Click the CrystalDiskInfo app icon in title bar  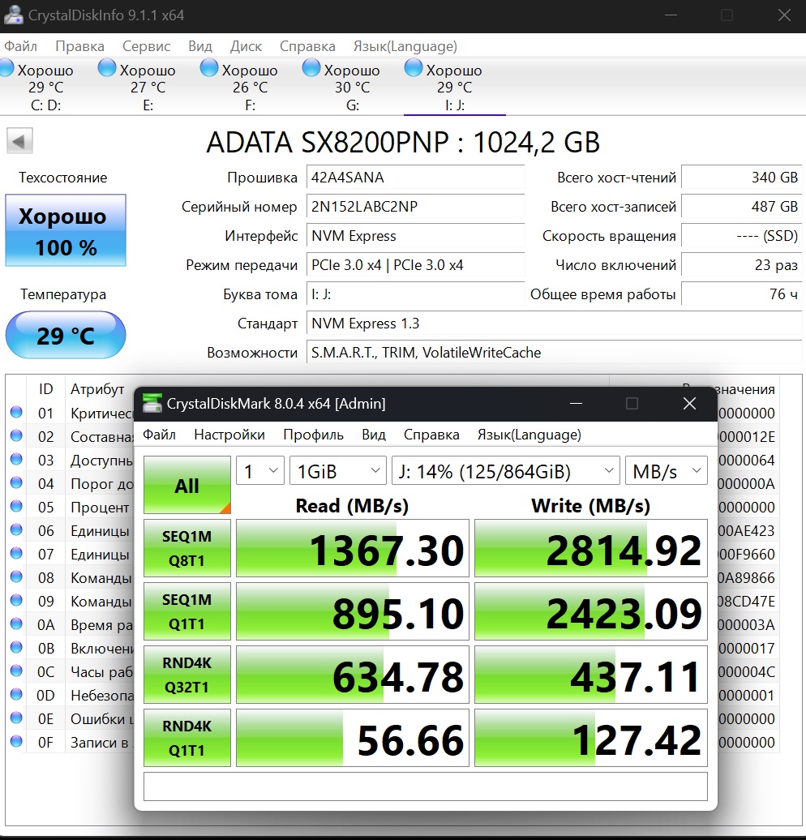(13, 15)
